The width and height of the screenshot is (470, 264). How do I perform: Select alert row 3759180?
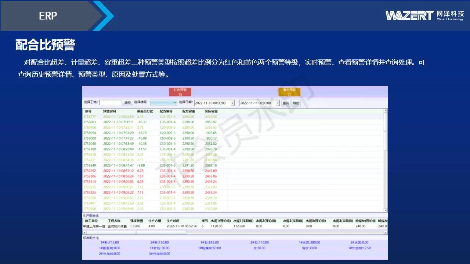[x=233, y=149]
